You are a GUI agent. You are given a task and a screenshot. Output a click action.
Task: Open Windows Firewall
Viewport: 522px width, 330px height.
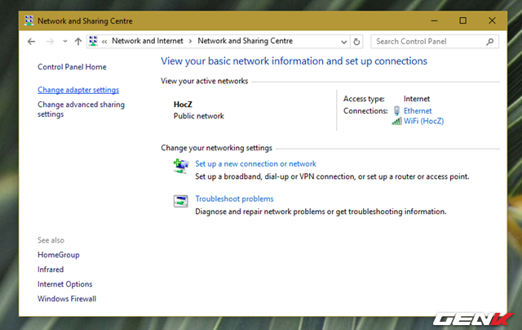click(67, 299)
